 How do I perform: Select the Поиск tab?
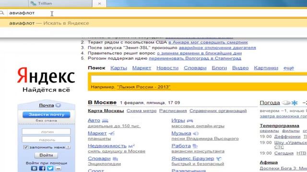pyautogui.click(x=96, y=68)
